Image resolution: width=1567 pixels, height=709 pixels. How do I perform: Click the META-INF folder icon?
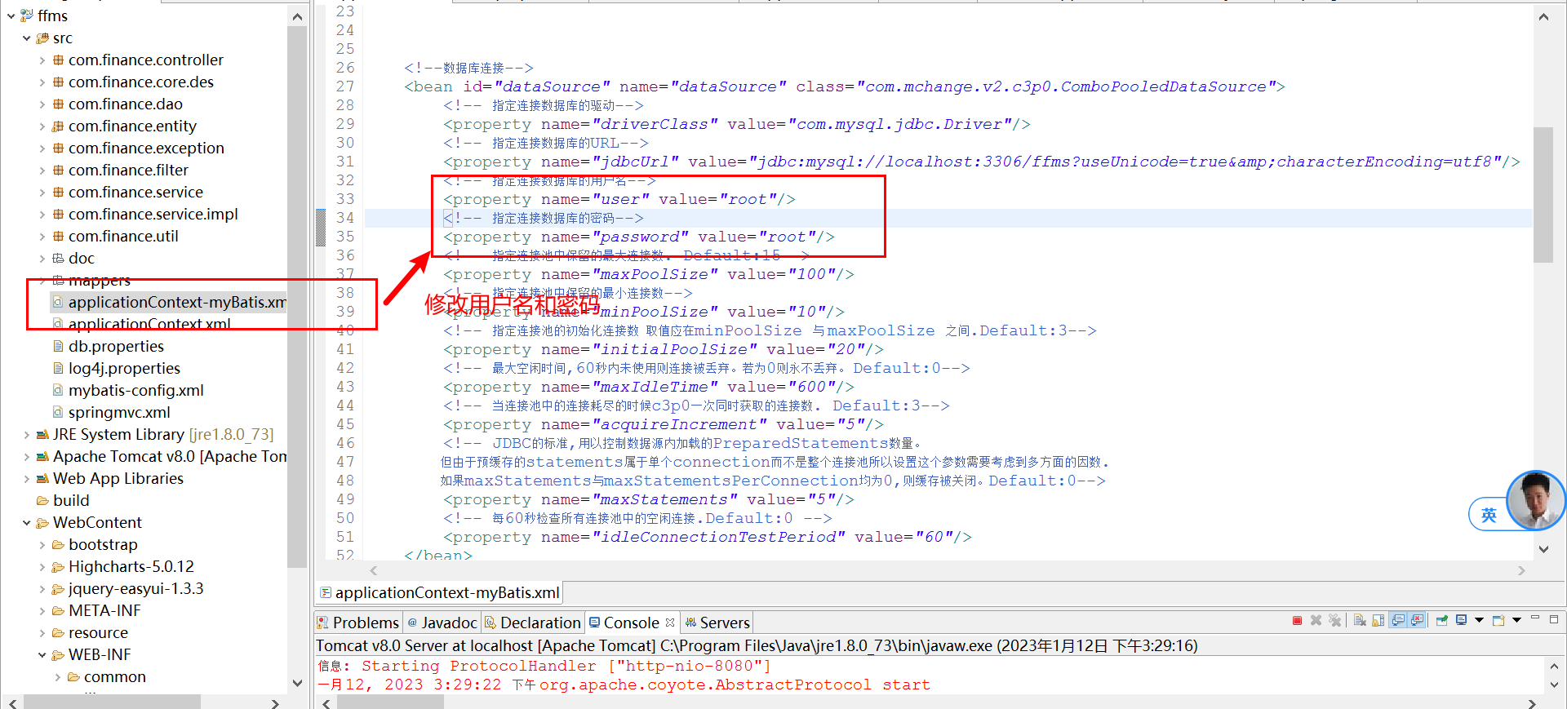click(x=58, y=610)
